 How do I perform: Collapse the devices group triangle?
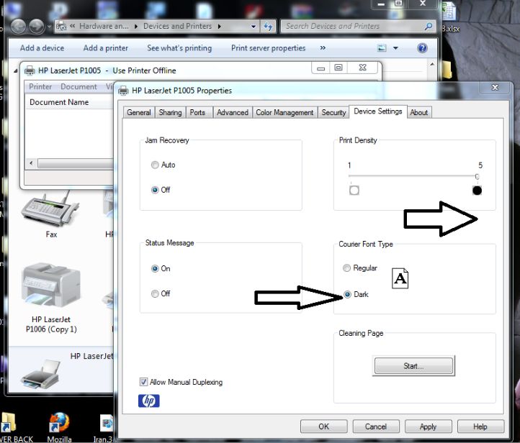point(15,70)
